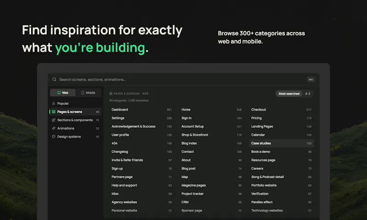Viewport: 367px width, 220px height.
Task: Switch to the Mobile tab
Action: (x=88, y=93)
